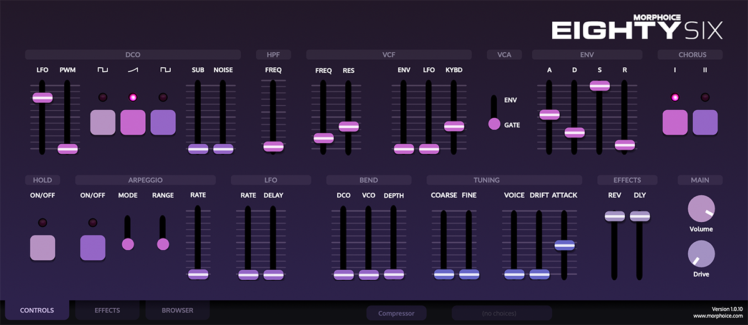Toggle the DCO sawtooth waveform button

(x=133, y=122)
